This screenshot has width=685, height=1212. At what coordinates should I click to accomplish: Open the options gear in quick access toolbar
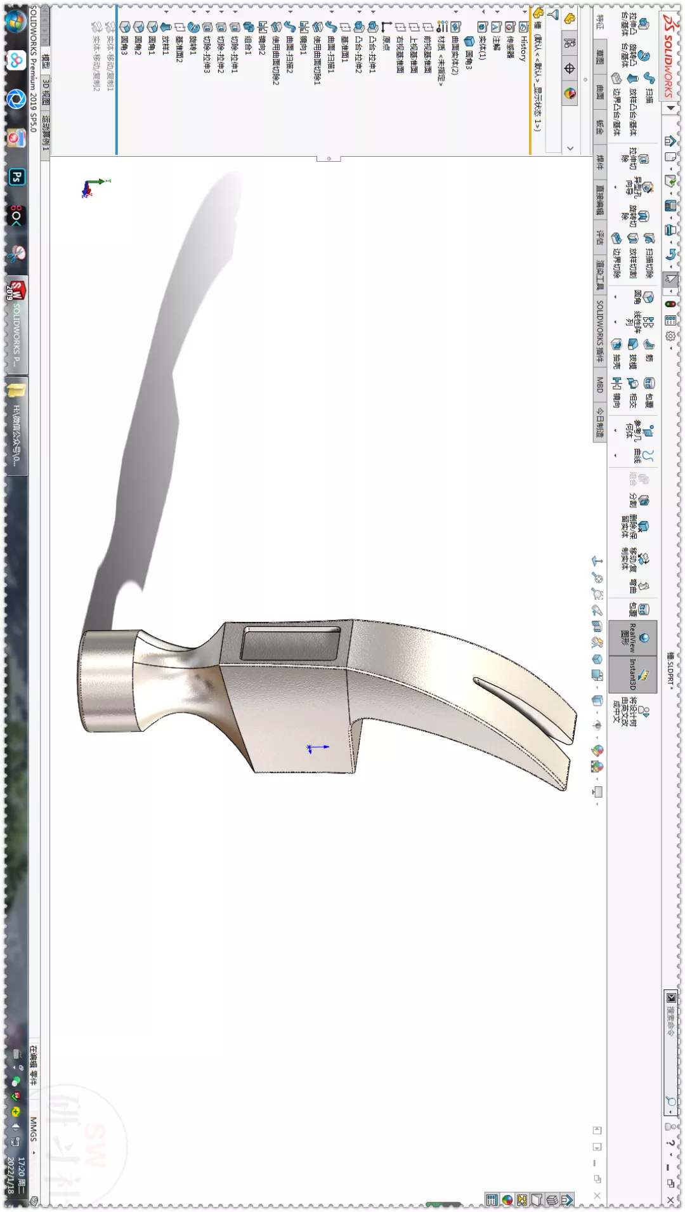[x=670, y=336]
